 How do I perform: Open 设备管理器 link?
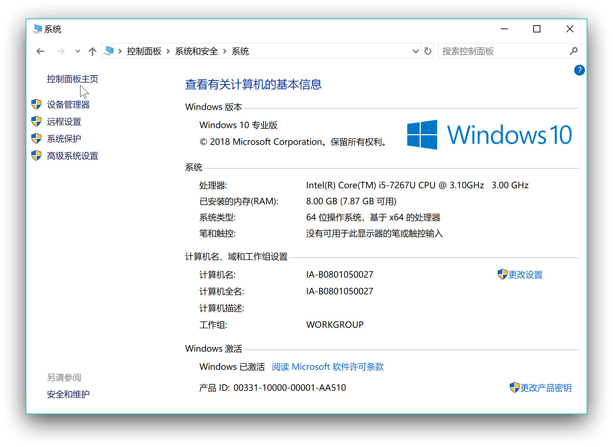click(68, 105)
